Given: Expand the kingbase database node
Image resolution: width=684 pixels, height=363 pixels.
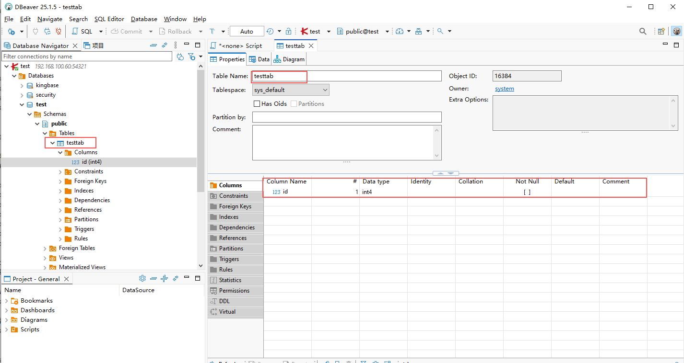Looking at the screenshot, I should (x=22, y=86).
